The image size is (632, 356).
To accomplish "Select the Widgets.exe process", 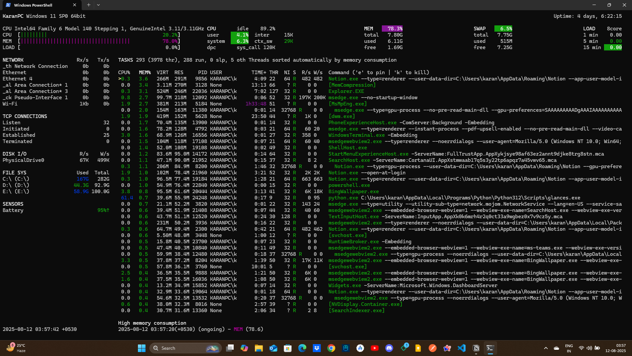I will (x=370, y=285).
